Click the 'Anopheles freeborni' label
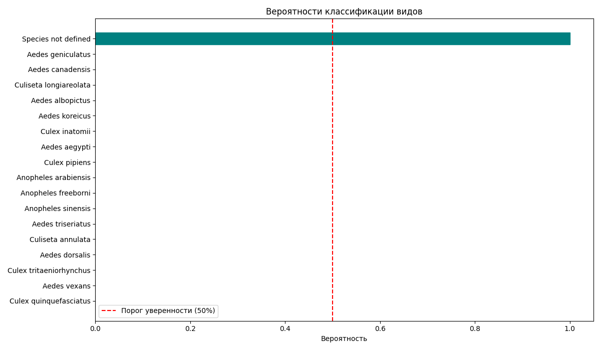This screenshot has width=601, height=350. [56, 193]
